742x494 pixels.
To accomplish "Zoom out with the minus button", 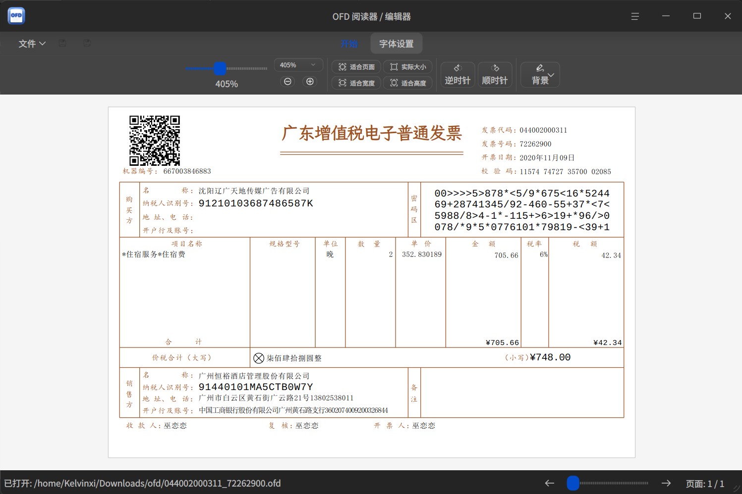I will [287, 82].
